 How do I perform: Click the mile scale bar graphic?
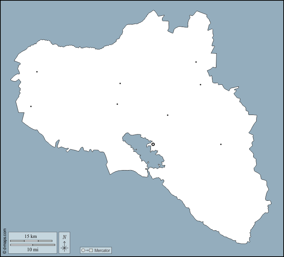coord(33,245)
